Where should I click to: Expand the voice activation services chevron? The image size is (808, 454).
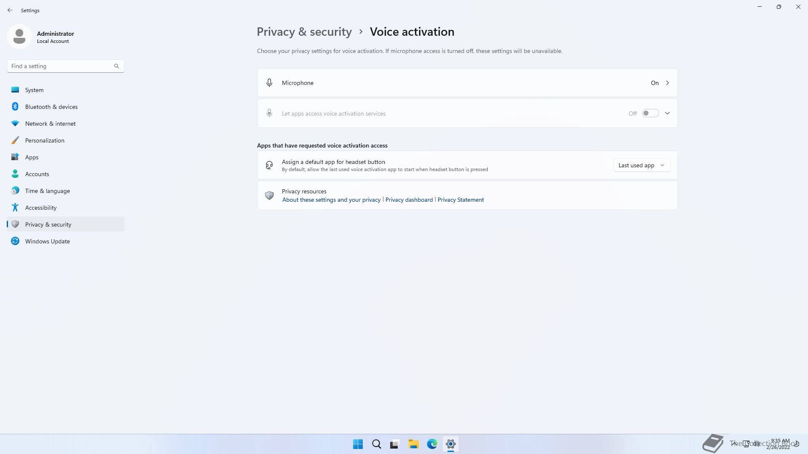pos(667,113)
